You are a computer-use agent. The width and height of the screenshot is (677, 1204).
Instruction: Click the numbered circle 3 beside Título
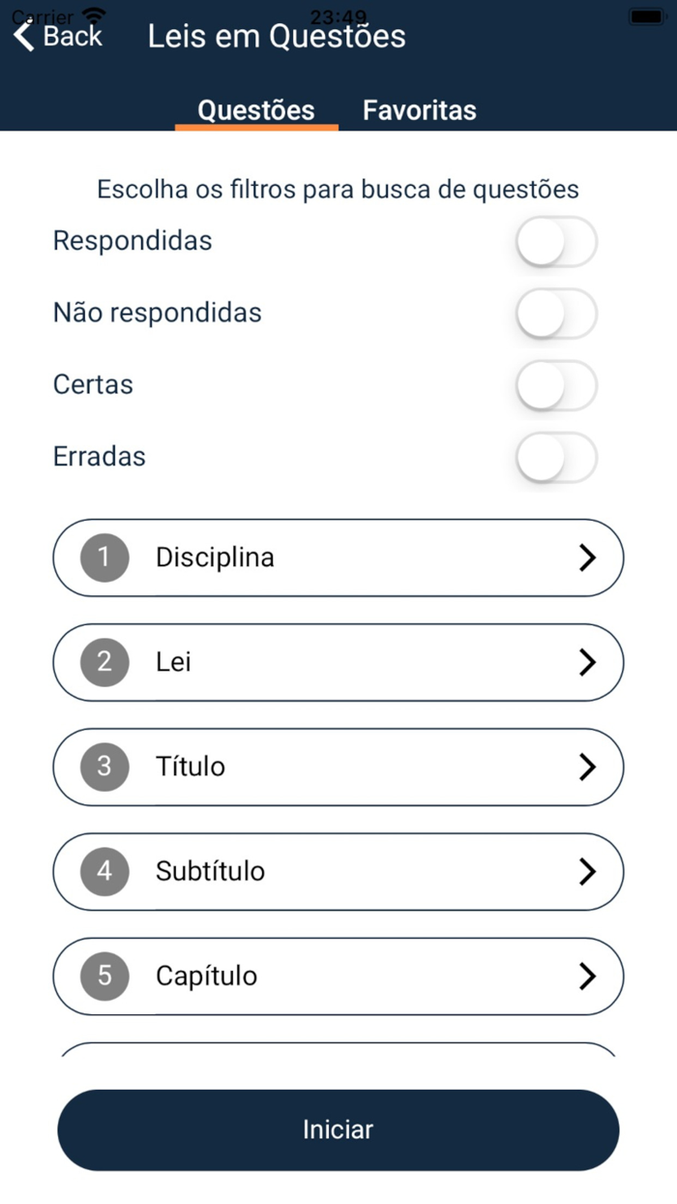[103, 767]
